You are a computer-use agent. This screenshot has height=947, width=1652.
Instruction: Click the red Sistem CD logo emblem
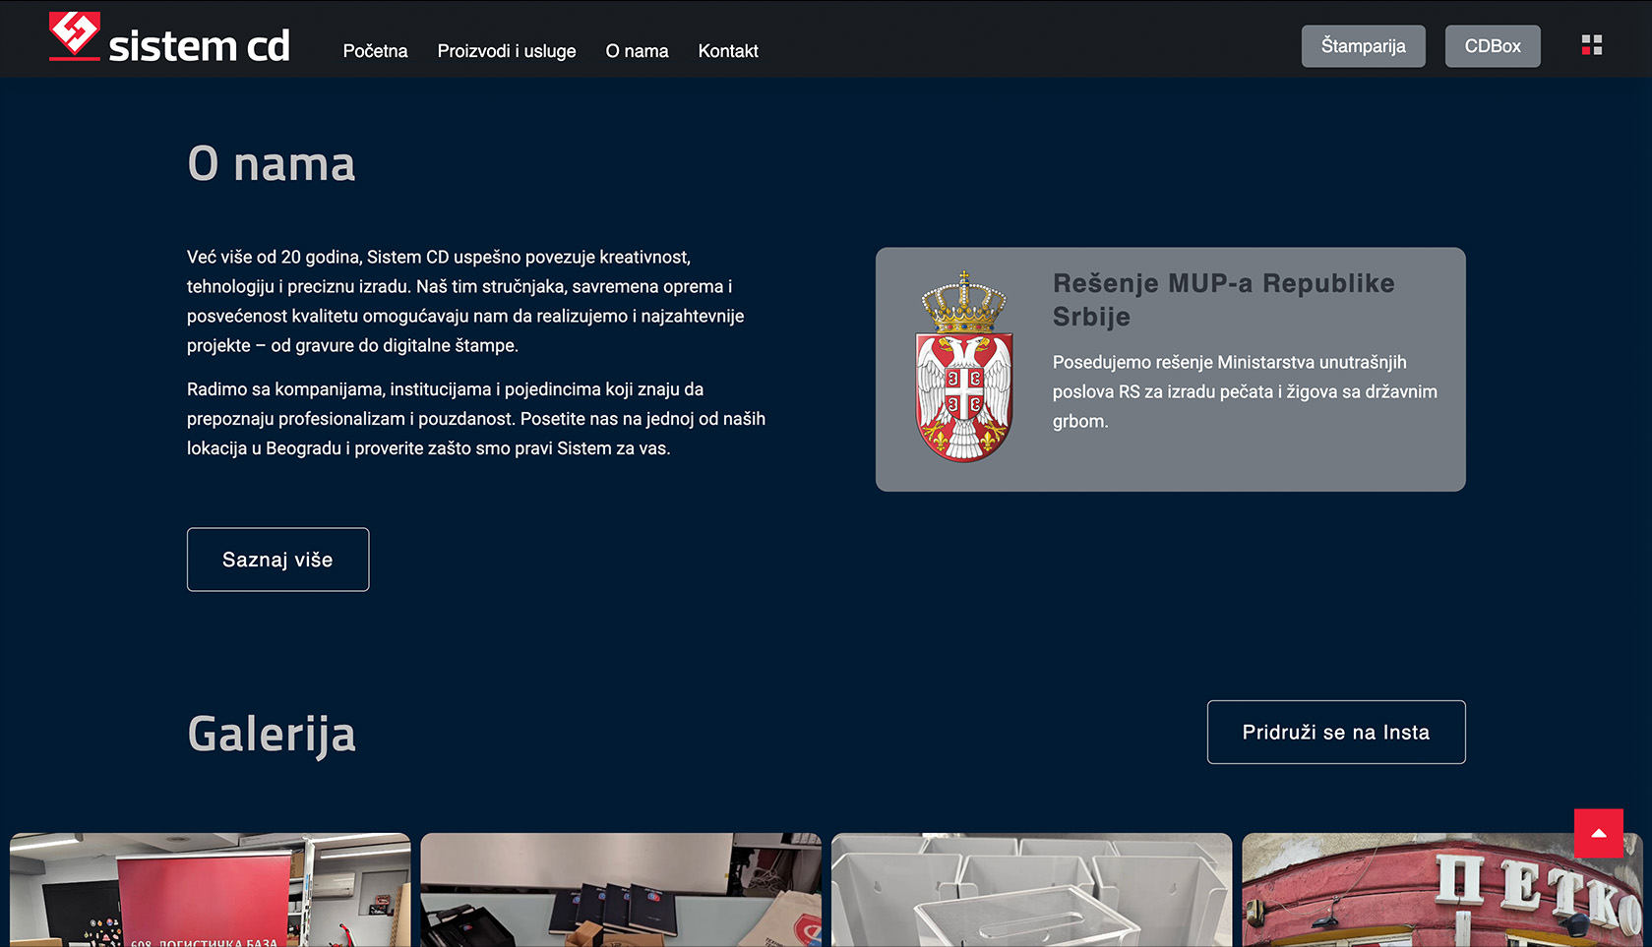[74, 36]
